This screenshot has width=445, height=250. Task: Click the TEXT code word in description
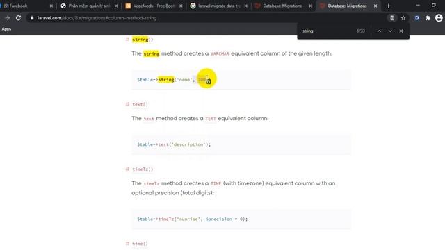211,119
